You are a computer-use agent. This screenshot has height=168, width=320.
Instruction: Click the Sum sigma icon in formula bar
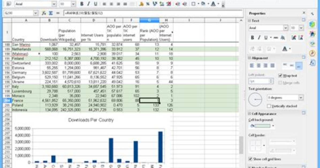click(x=51, y=13)
